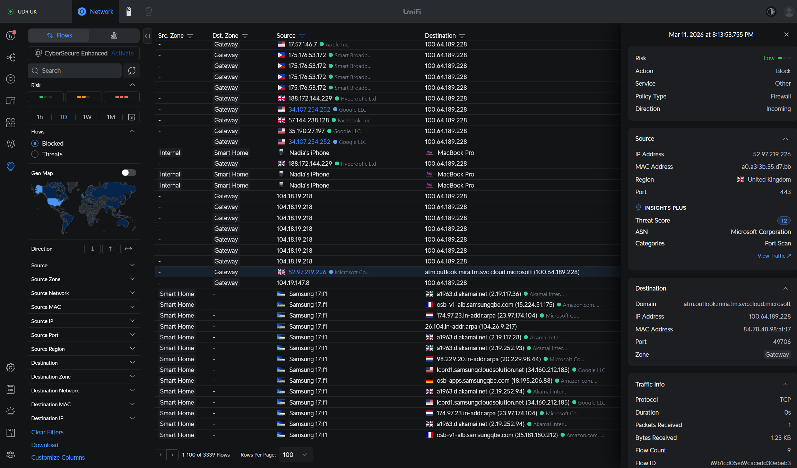
Task: Click the Clear Filters link
Action: 47,432
